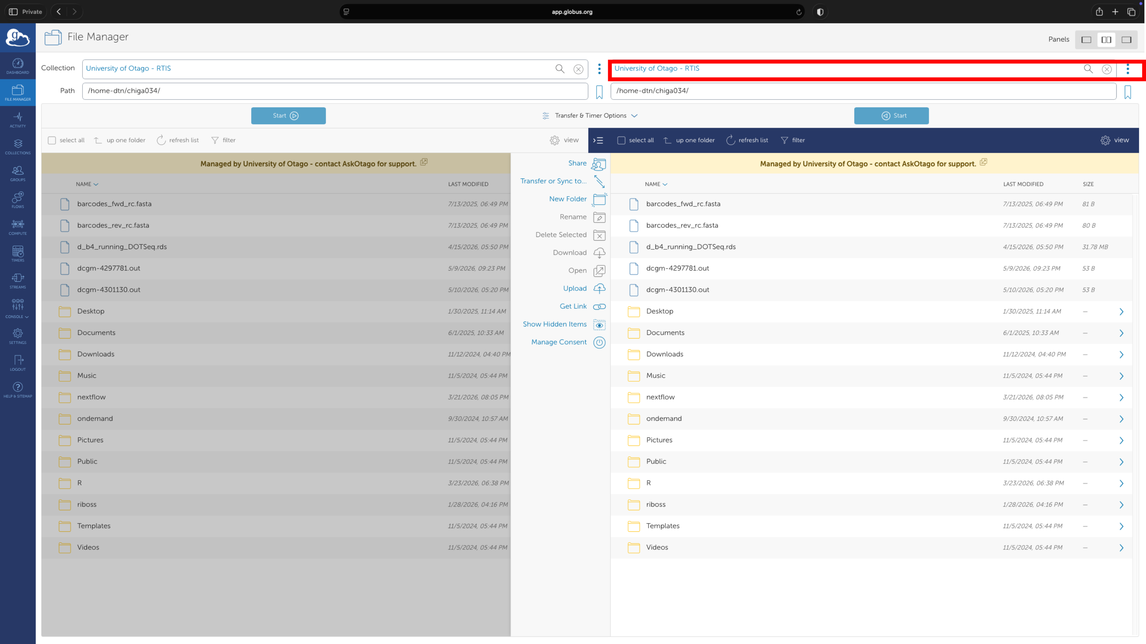Start transfer from the left panel

288,116
